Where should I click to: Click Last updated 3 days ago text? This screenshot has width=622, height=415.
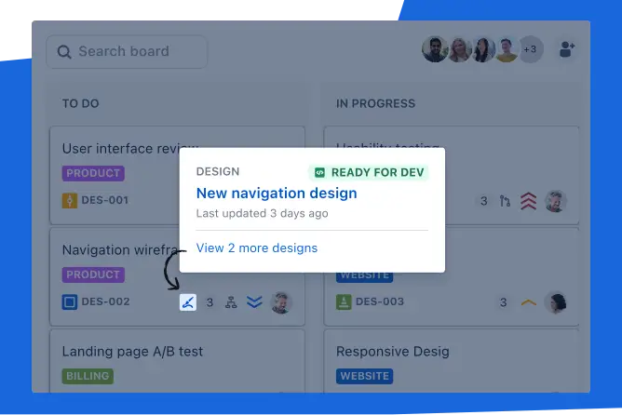[x=263, y=213]
